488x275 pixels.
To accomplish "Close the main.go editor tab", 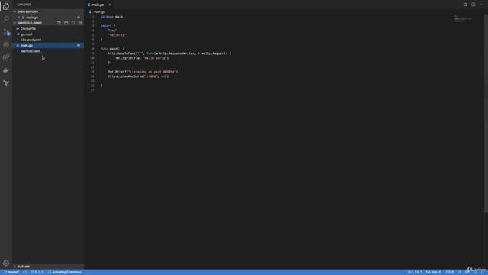I will click(x=110, y=5).
